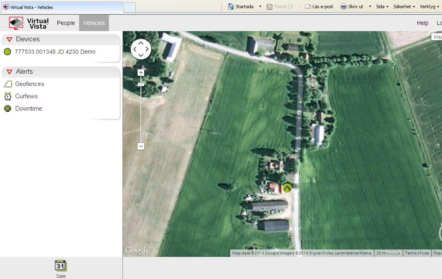Zoom out with the map minus button
This screenshot has width=442, height=279.
pos(141,146)
